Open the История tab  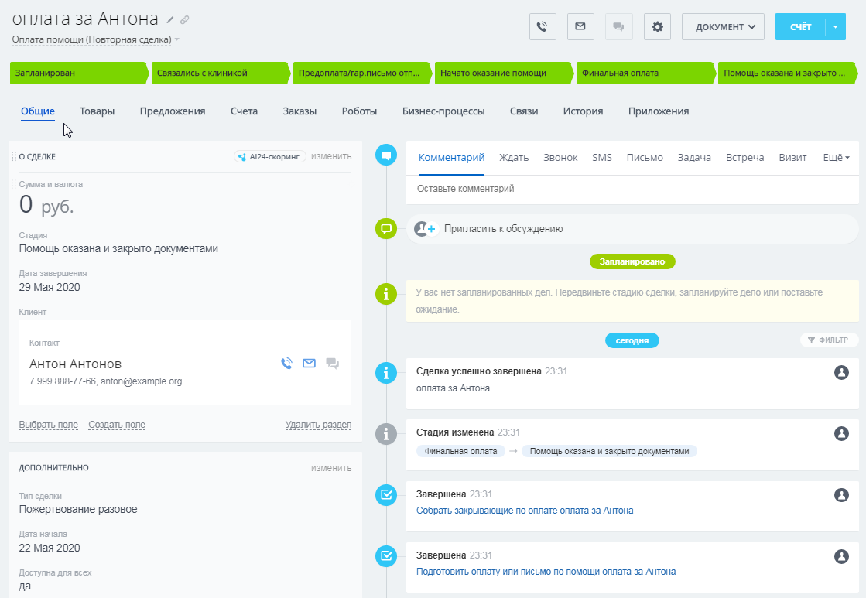583,111
